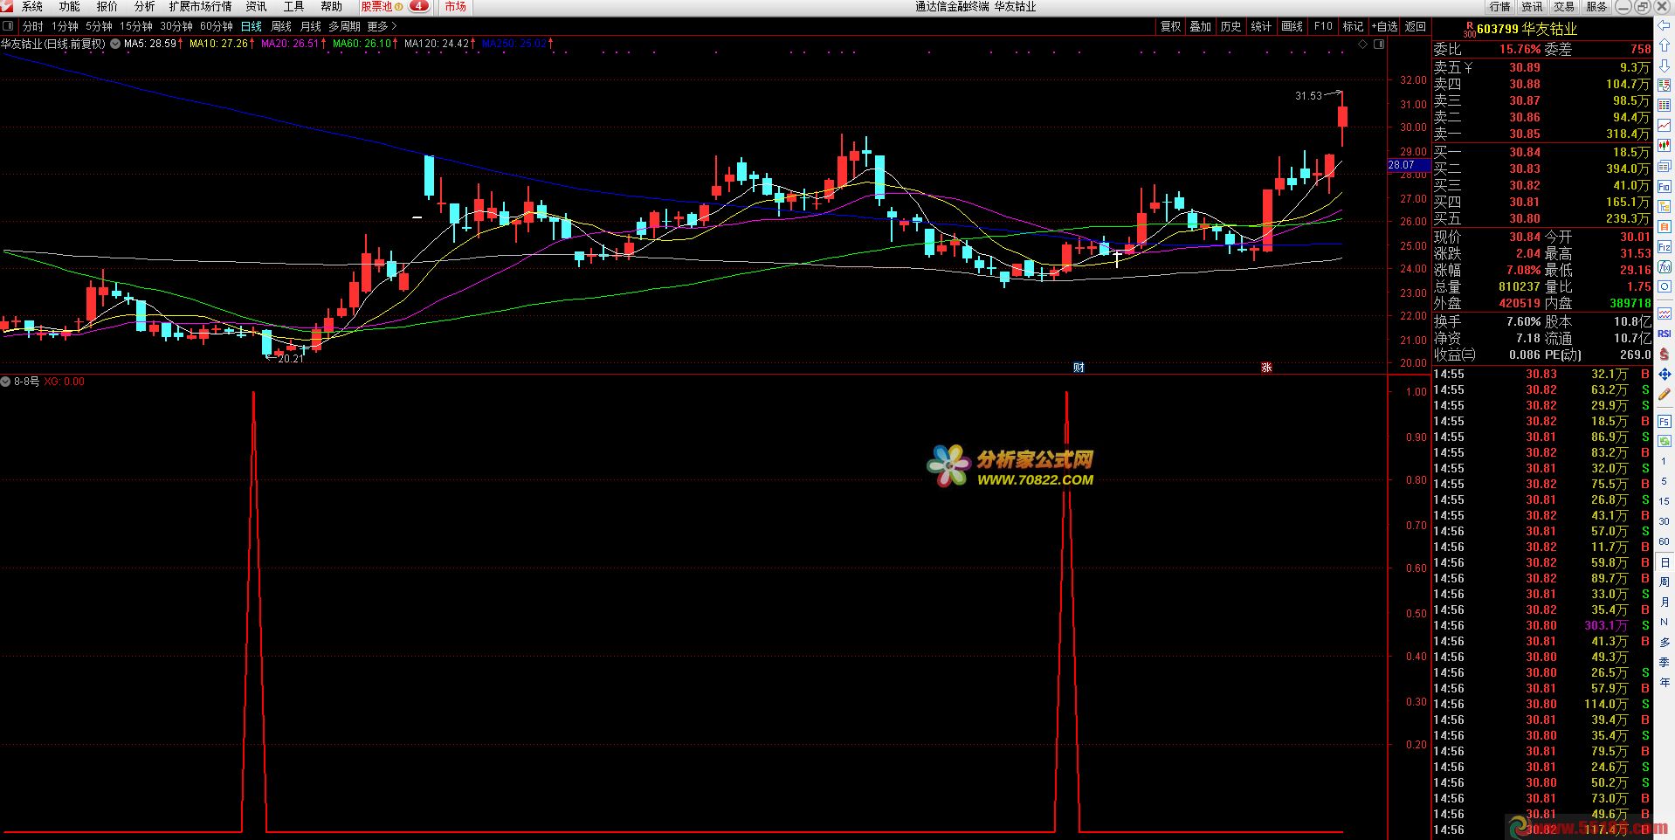Click the 叠加 overlay button
The height and width of the screenshot is (840, 1675).
1201,27
